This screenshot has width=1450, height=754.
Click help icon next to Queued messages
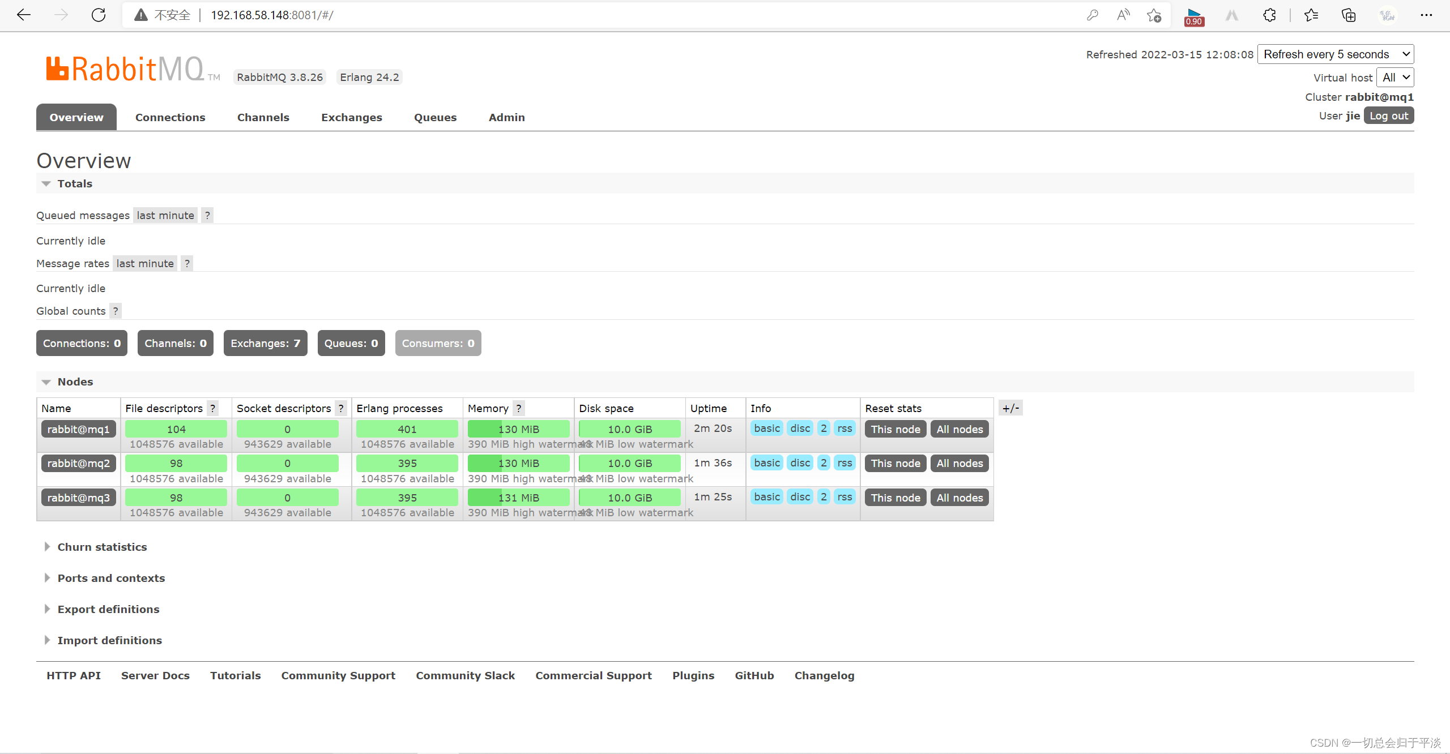coord(207,216)
